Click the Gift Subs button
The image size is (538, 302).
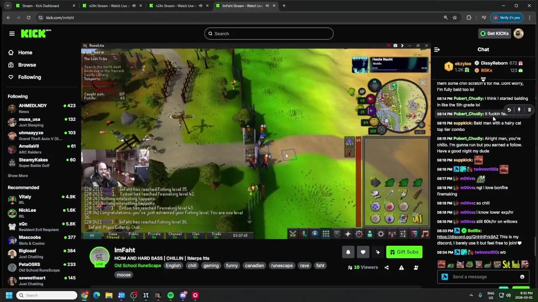(x=404, y=252)
